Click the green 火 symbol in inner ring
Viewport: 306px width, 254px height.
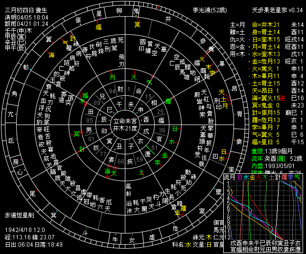click(x=135, y=77)
